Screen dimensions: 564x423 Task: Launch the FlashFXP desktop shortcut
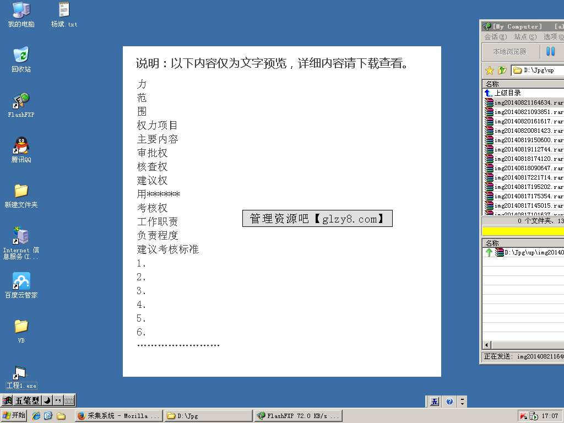pyautogui.click(x=21, y=105)
